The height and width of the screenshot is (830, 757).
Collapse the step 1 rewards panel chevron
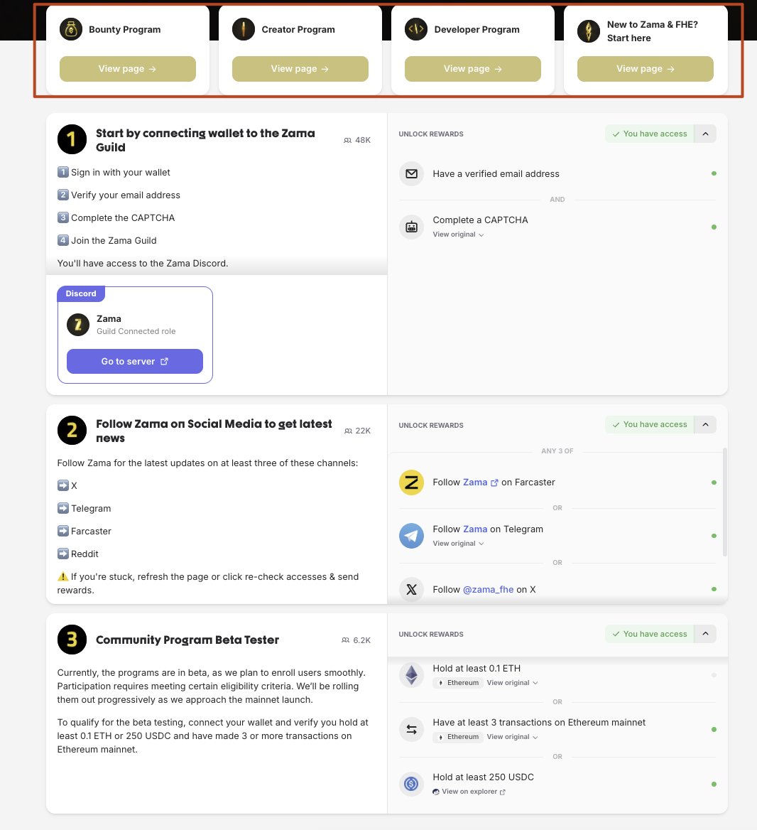(x=705, y=134)
